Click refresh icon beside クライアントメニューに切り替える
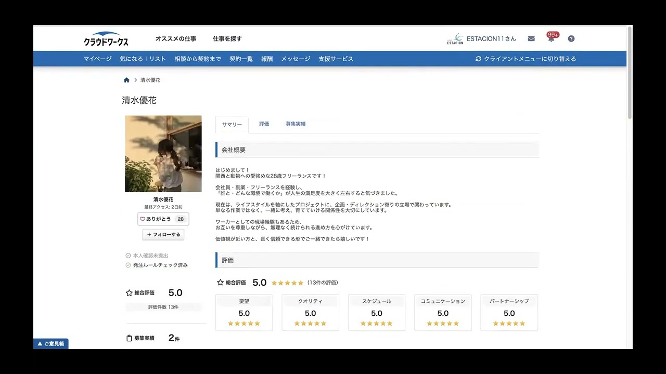666x374 pixels. (x=478, y=59)
